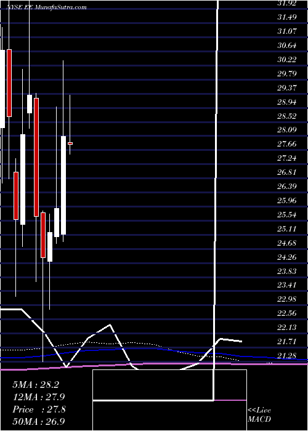
Task: Select the 21.71 price axis label
Action: [288, 342]
